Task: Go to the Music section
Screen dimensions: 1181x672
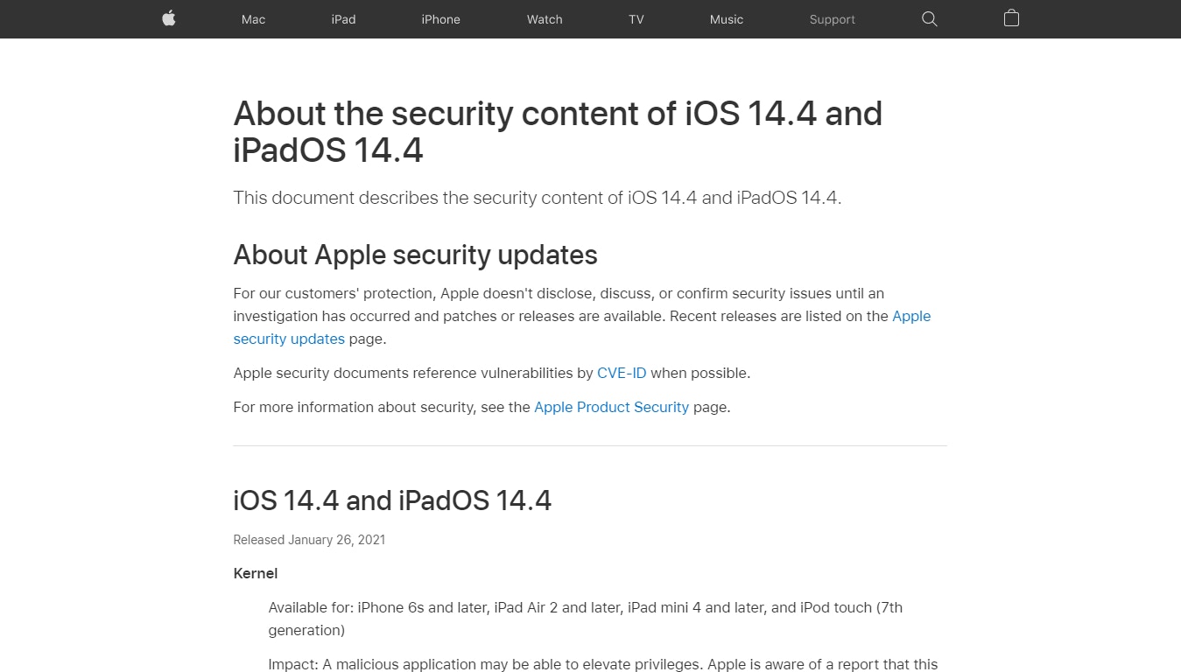Action: click(726, 19)
